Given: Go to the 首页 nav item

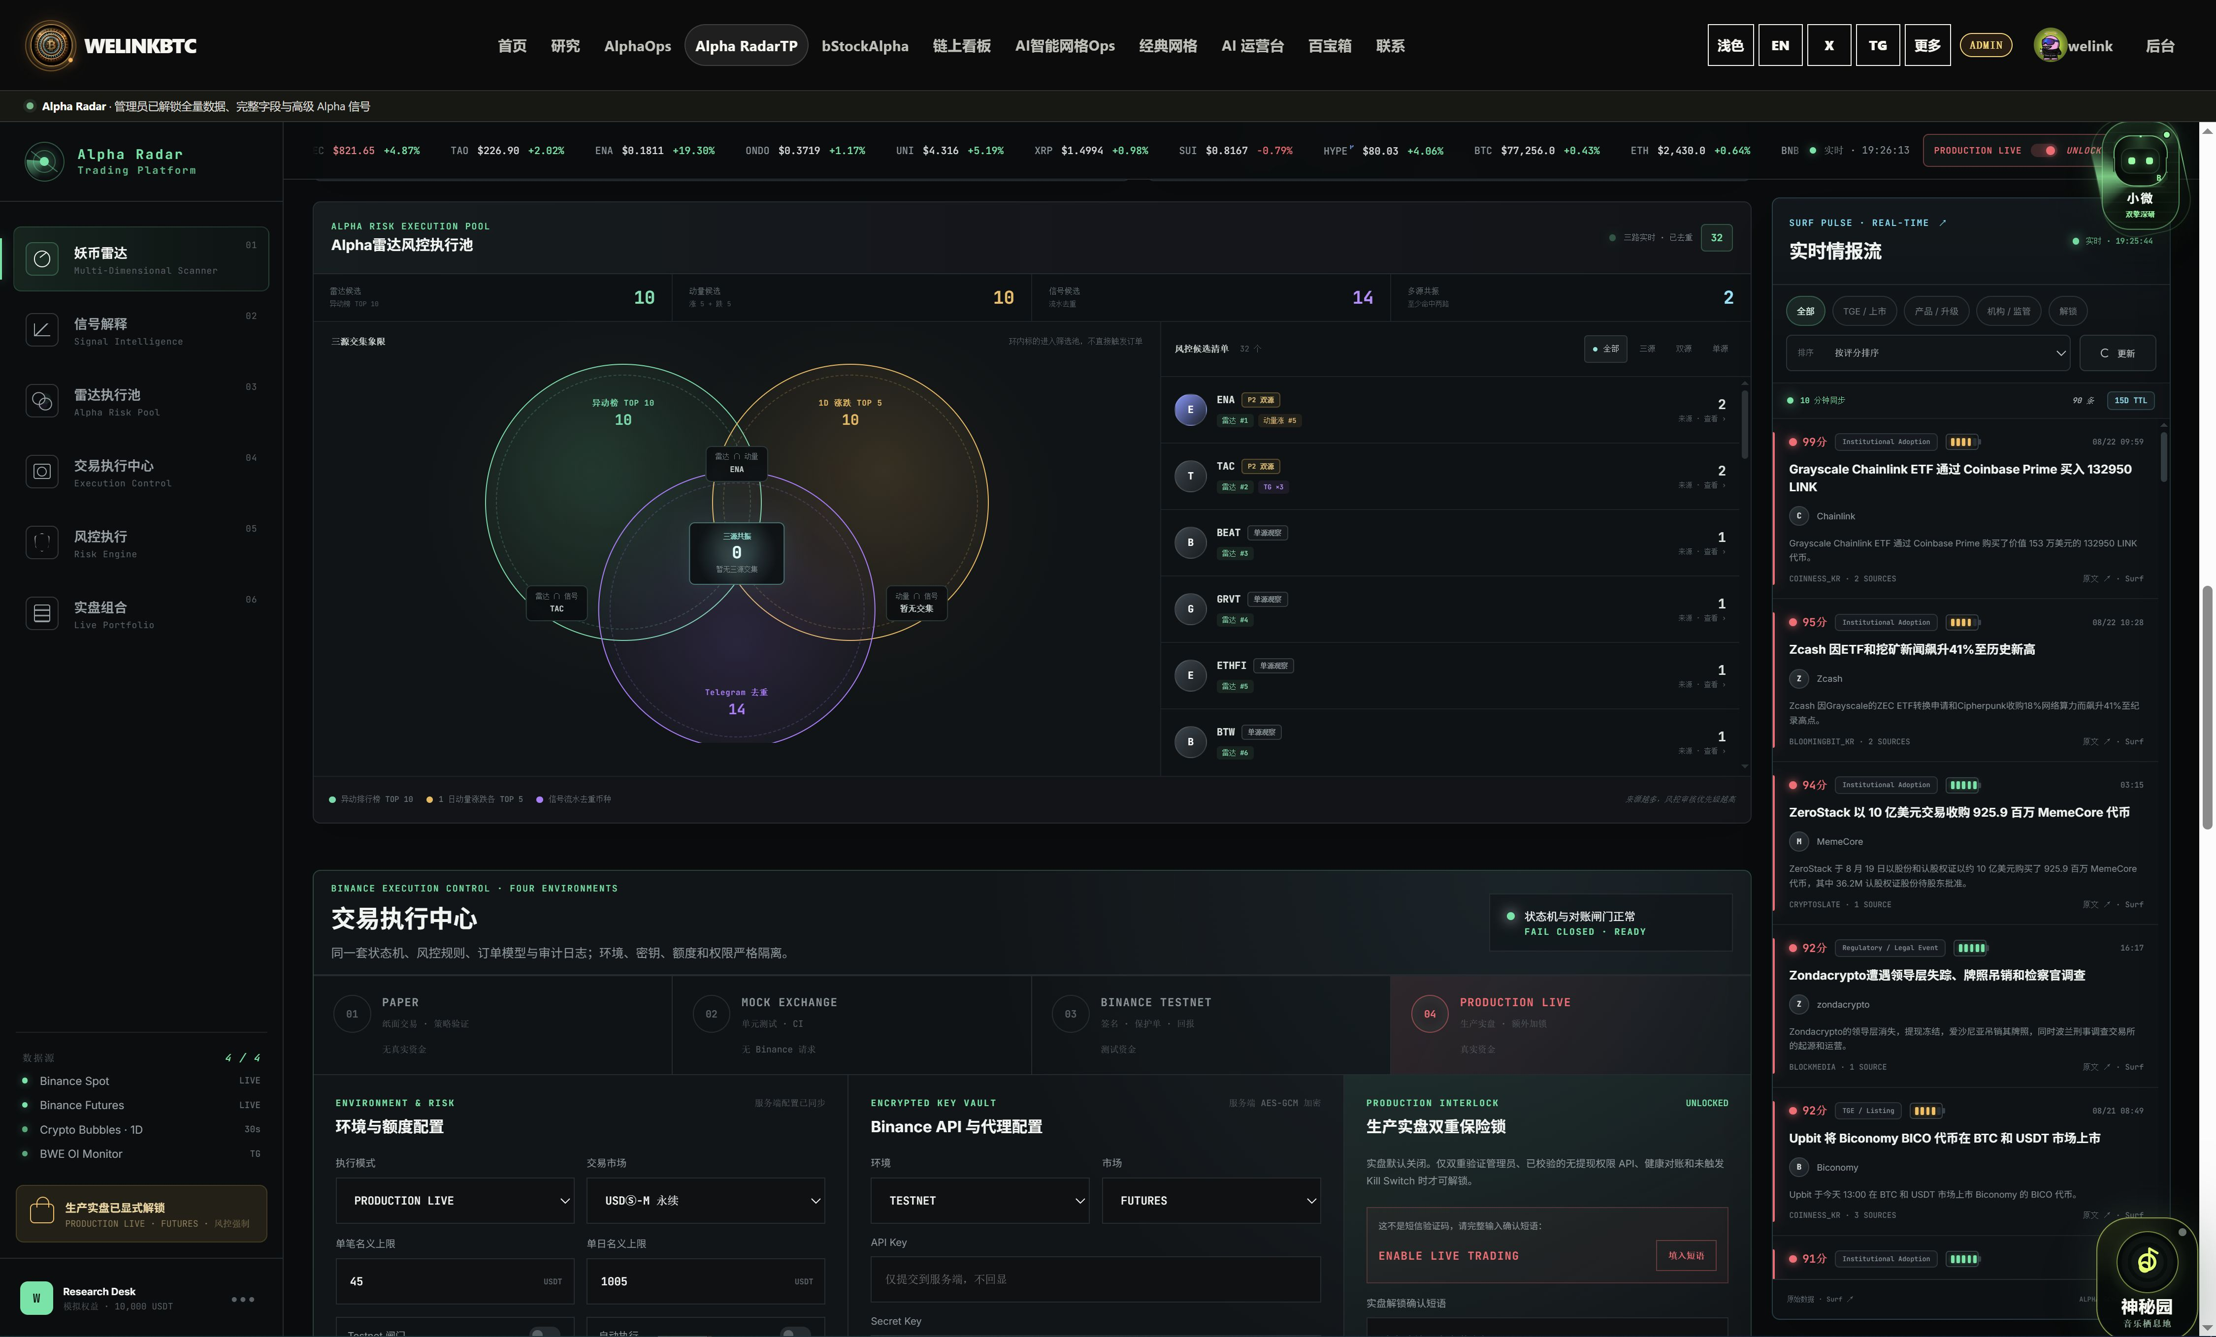Looking at the screenshot, I should pyautogui.click(x=512, y=46).
